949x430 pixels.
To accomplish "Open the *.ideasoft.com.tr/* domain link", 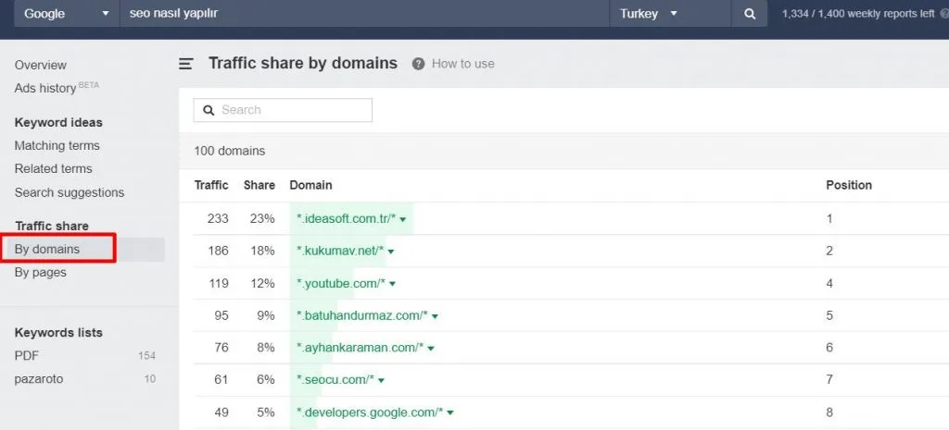I will (347, 218).
